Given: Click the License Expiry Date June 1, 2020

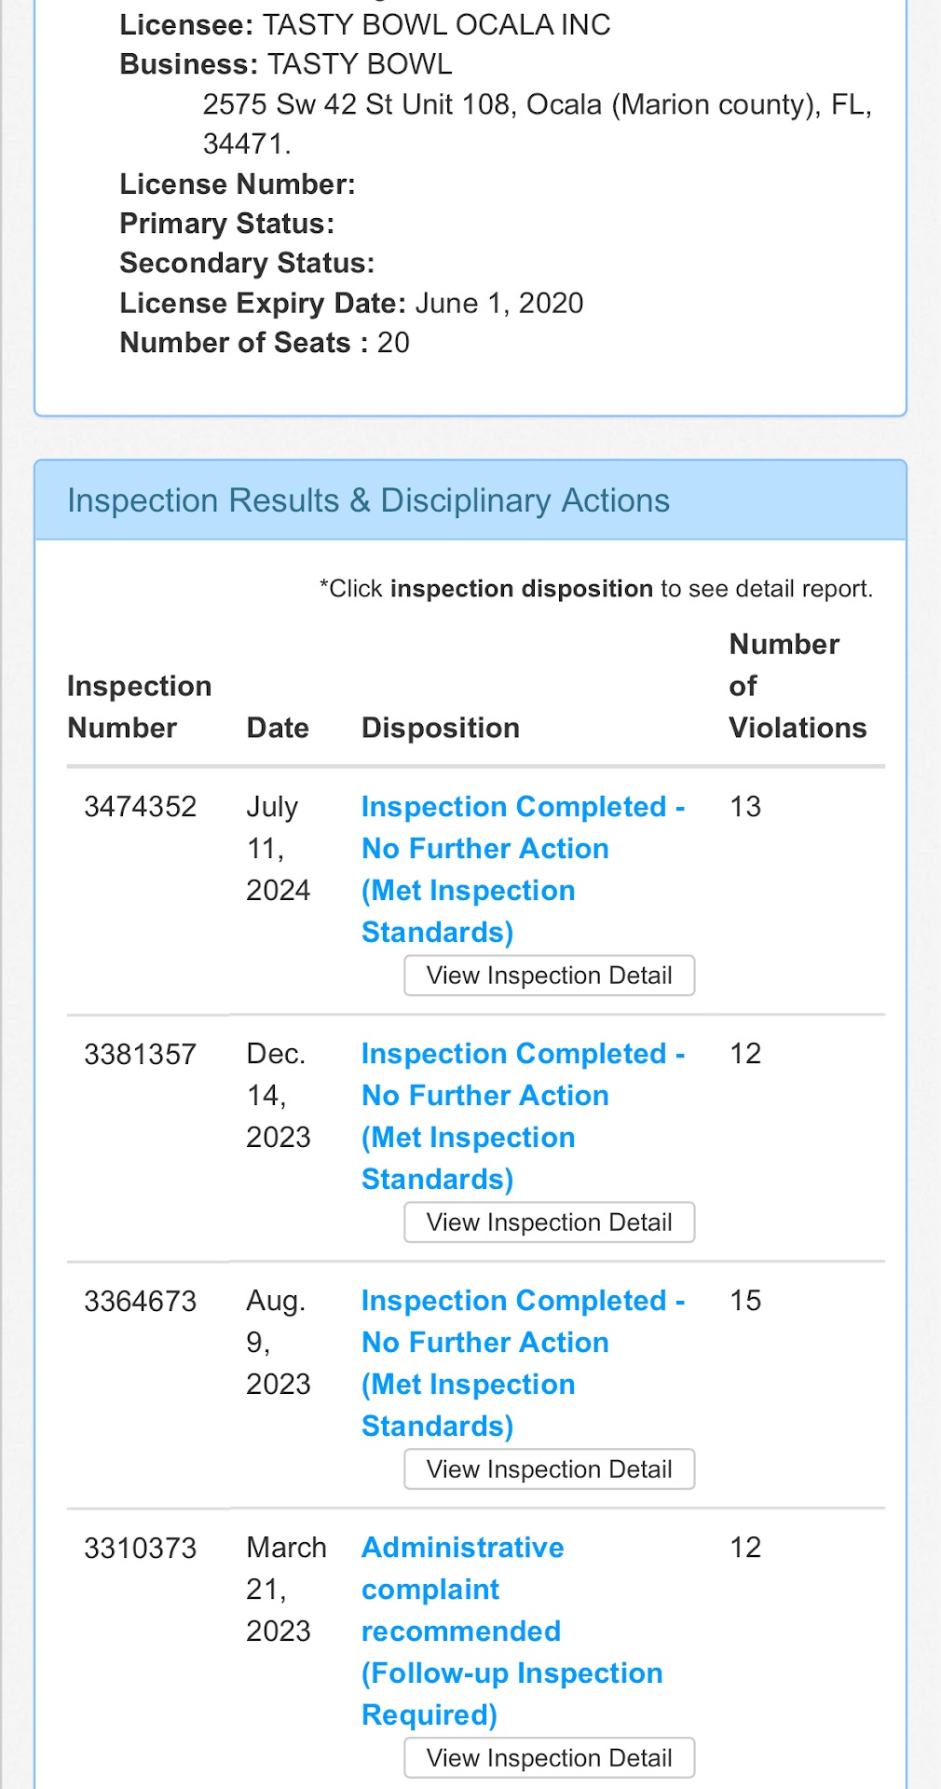Looking at the screenshot, I should click(x=498, y=303).
